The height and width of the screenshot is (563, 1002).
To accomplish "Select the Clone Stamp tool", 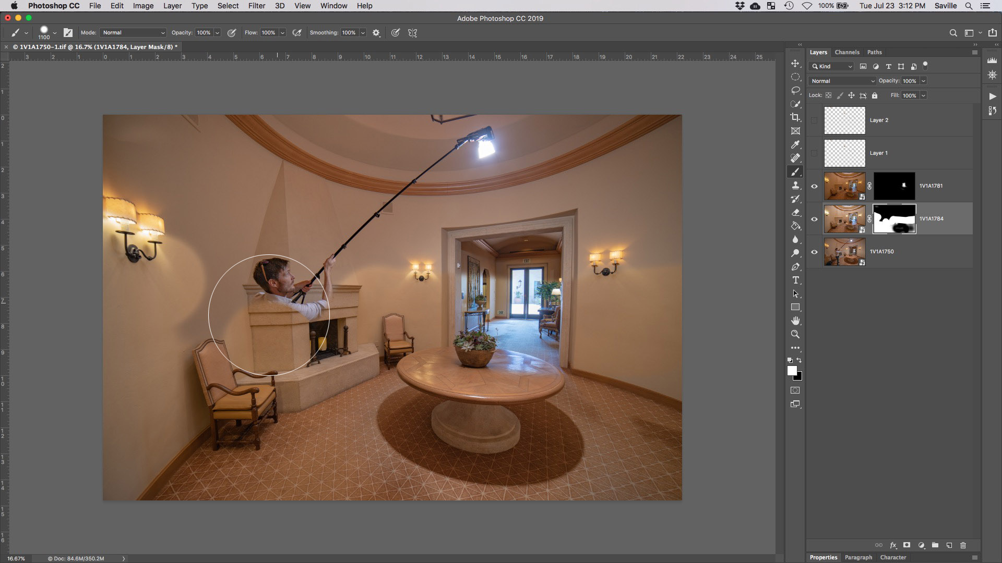I will pos(795,186).
